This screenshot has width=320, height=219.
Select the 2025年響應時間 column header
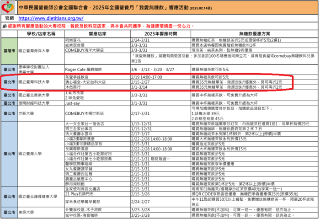click(x=160, y=34)
